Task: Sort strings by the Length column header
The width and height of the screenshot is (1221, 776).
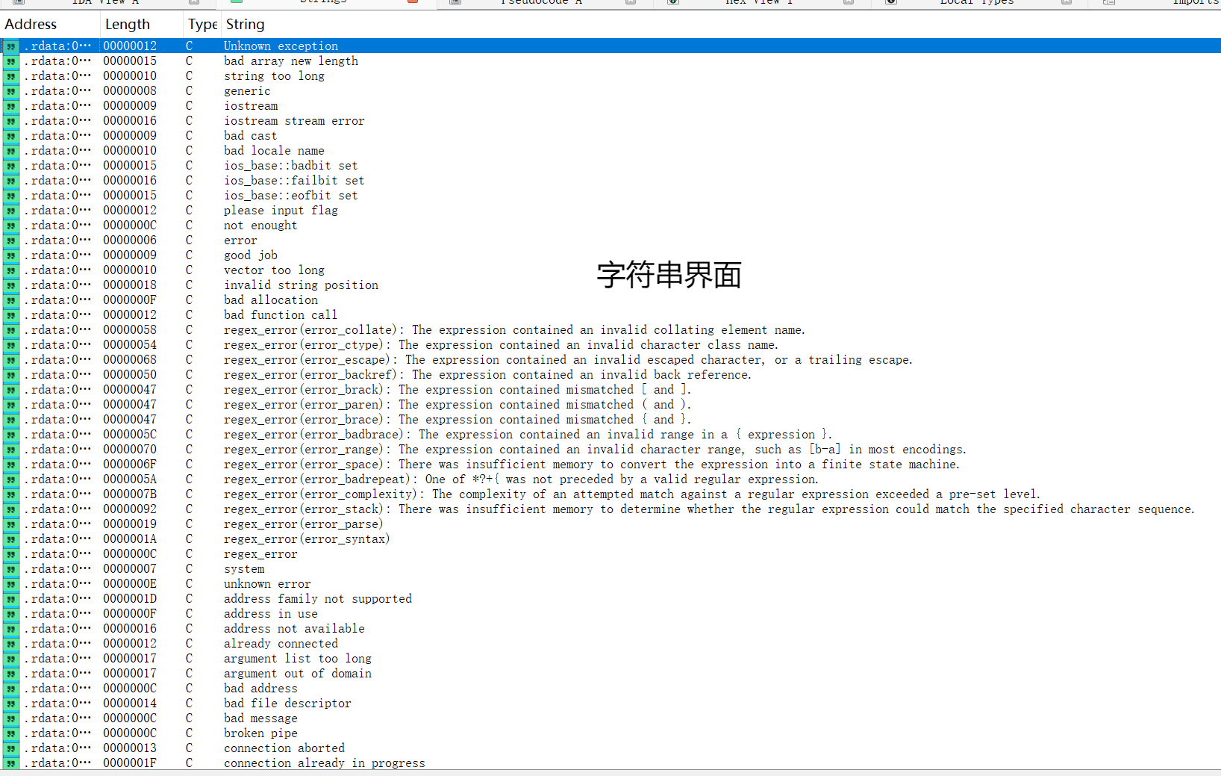Action: click(x=127, y=25)
